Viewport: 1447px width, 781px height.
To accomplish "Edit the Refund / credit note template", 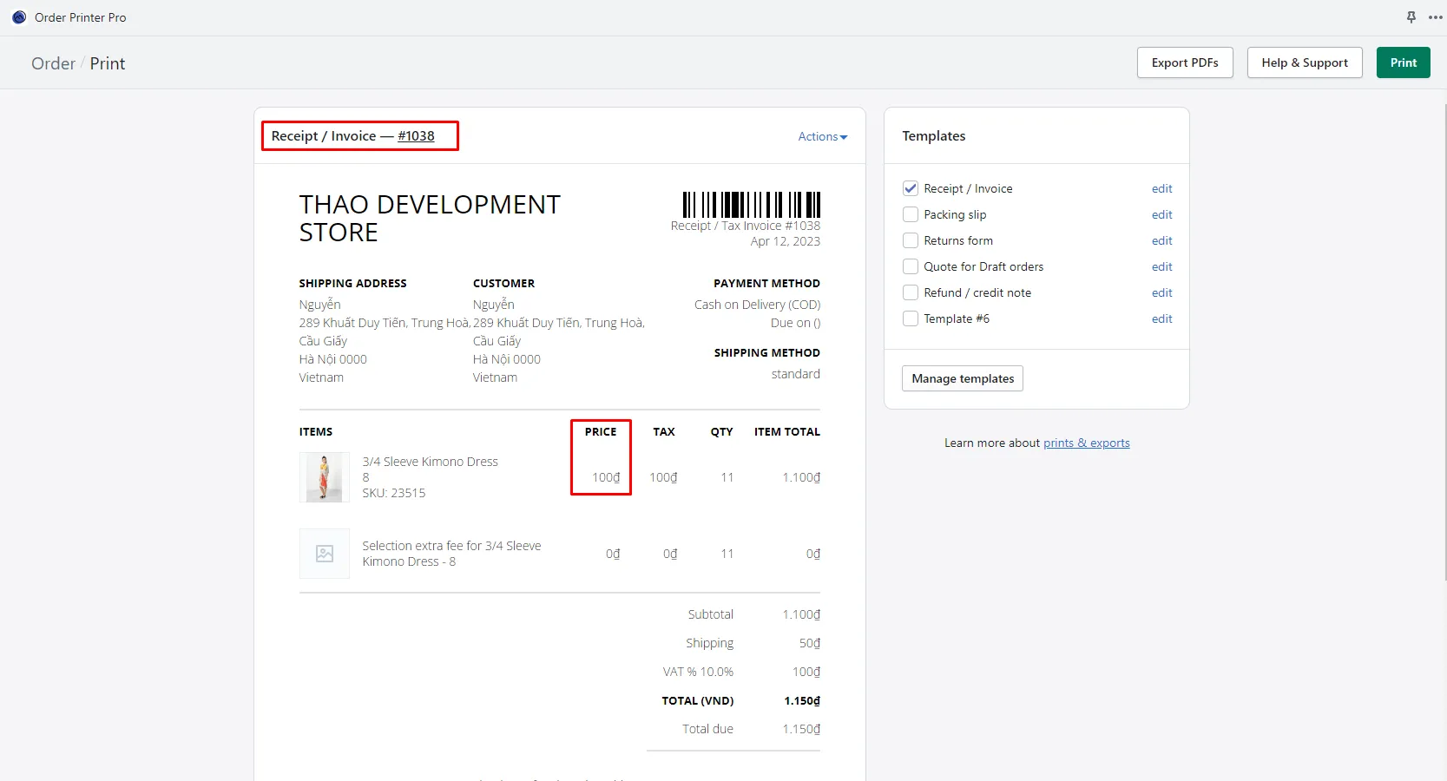I will pyautogui.click(x=1162, y=292).
